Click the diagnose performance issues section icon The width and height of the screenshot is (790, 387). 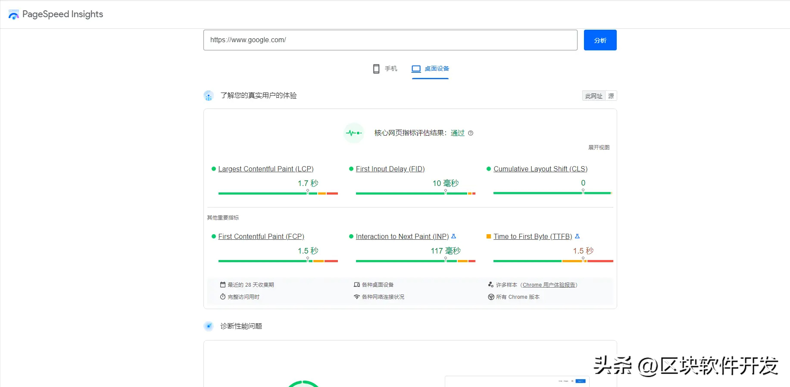coord(209,326)
